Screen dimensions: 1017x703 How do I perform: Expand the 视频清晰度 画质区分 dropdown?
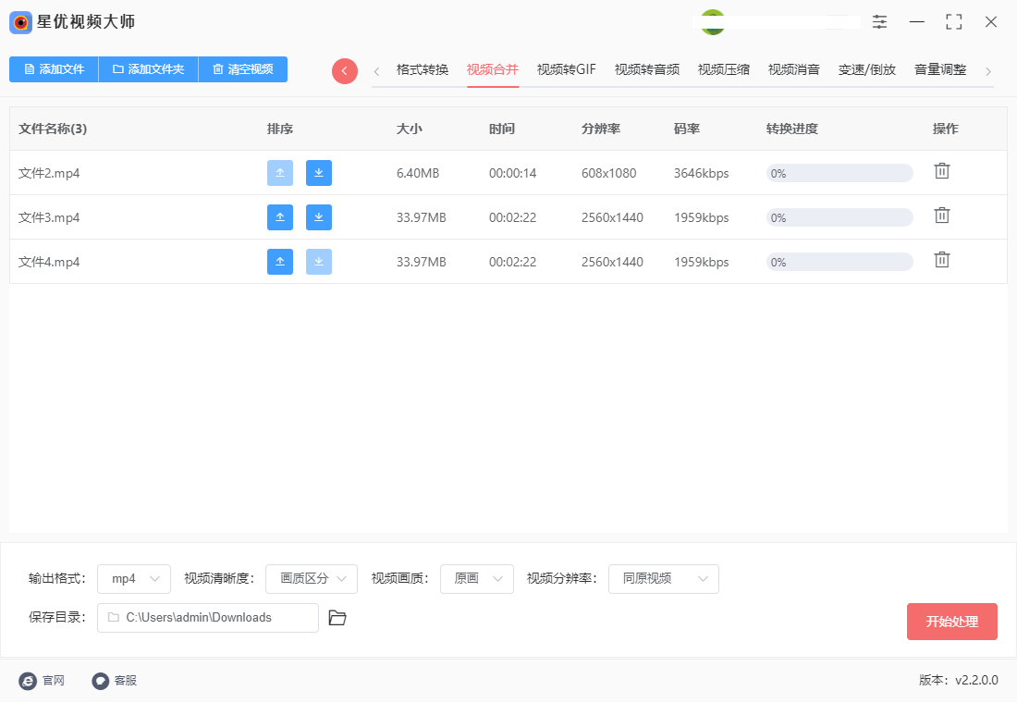click(x=312, y=579)
